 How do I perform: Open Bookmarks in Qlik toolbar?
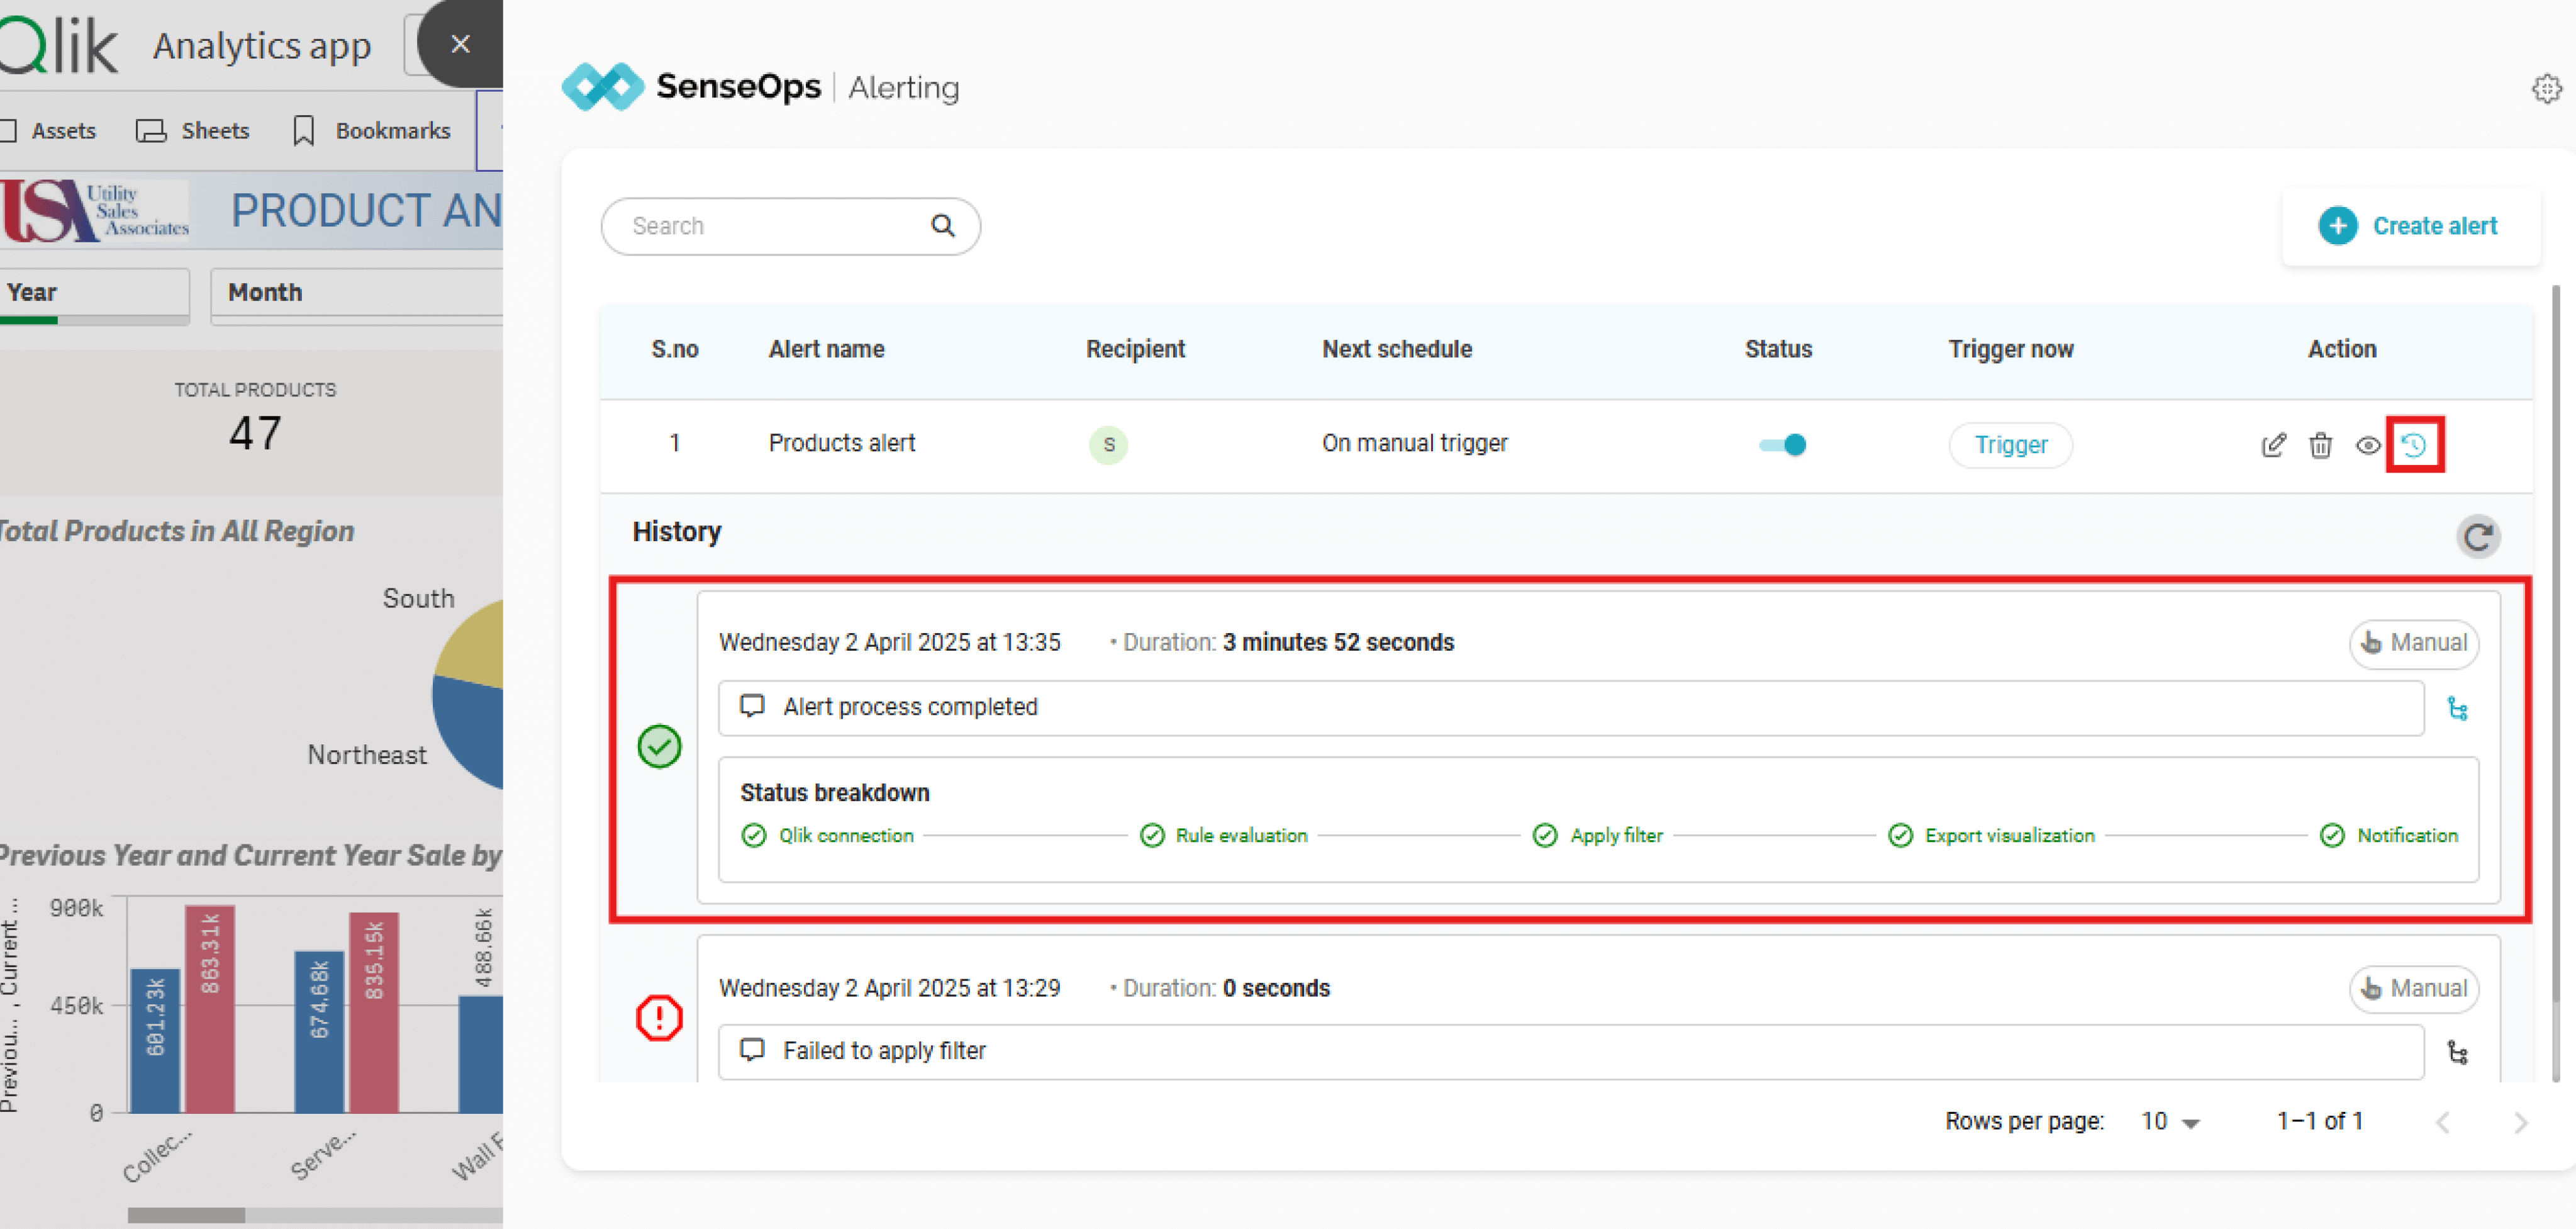(371, 131)
